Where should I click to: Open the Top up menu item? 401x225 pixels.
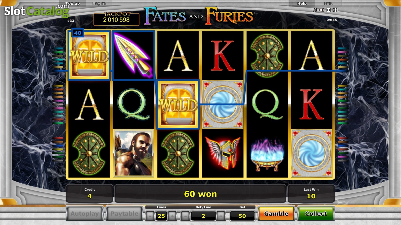[73, 4]
